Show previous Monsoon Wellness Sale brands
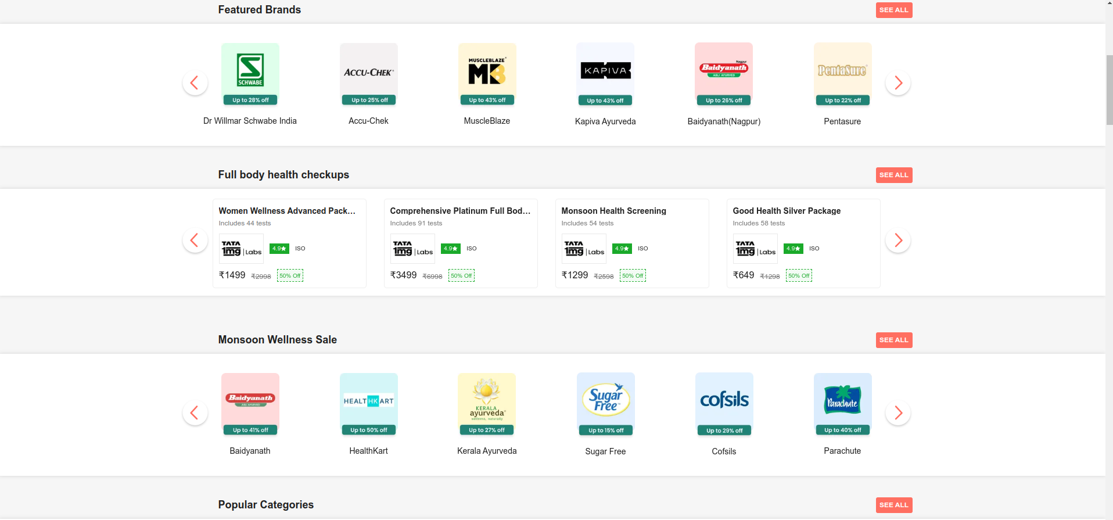 (x=195, y=413)
